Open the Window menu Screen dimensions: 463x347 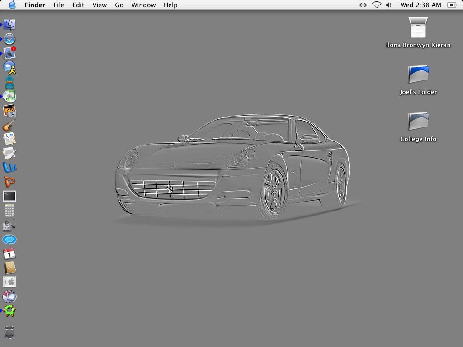coord(143,5)
